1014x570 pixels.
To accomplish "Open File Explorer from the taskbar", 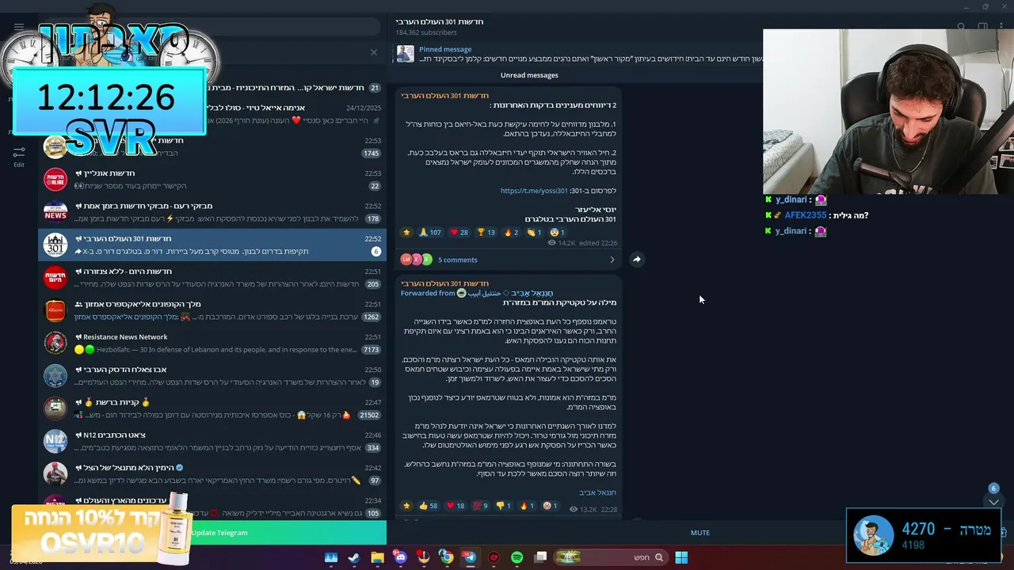I will pos(377,557).
